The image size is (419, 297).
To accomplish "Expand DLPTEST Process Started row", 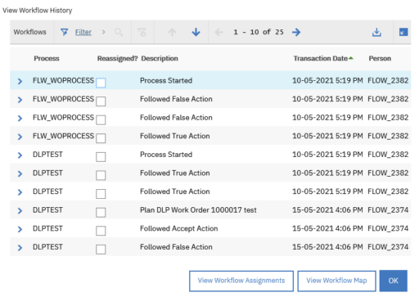I will click(20, 155).
